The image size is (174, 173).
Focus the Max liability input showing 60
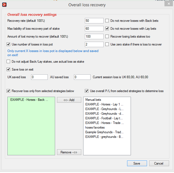(94, 29)
